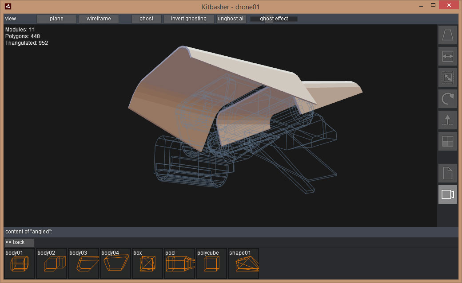Pick the shape01 module thumbnail
The width and height of the screenshot is (462, 283).
click(243, 264)
